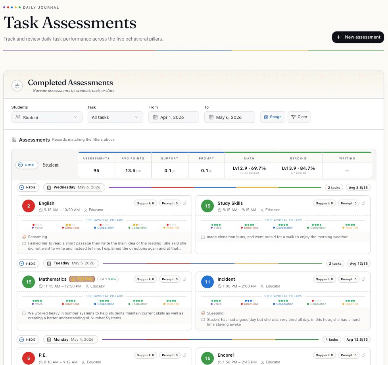Collapse the Tuesday May 5 group via Hide
388x365 pixels.
point(28,264)
